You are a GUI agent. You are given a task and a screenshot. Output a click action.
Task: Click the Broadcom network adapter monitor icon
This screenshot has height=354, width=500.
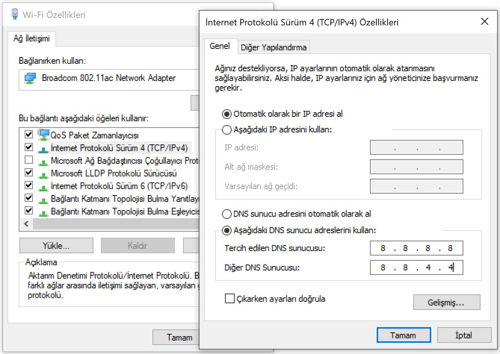(x=30, y=78)
